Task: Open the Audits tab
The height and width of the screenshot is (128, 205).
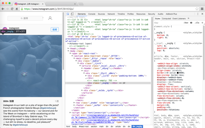Action: [160, 14]
